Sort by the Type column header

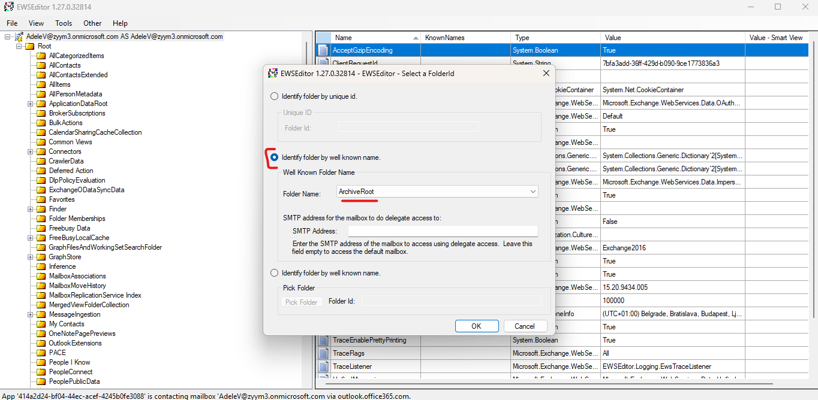555,37
